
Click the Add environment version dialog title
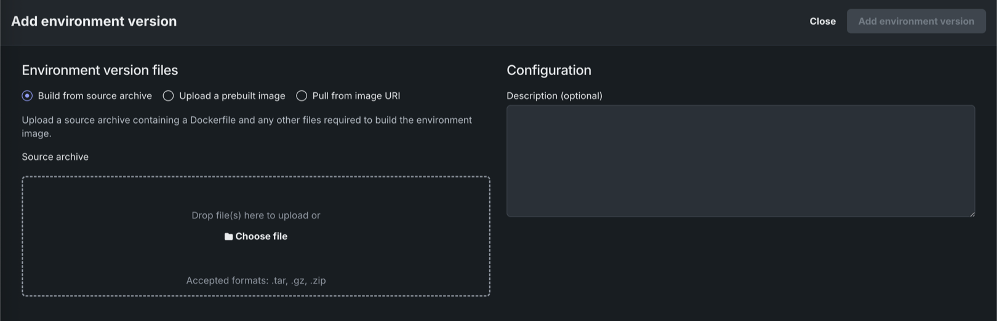coord(94,22)
